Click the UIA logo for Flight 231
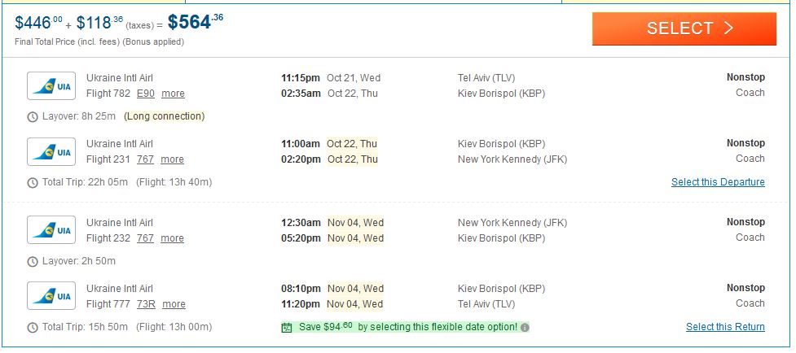The width and height of the screenshot is (796, 353). pos(51,151)
